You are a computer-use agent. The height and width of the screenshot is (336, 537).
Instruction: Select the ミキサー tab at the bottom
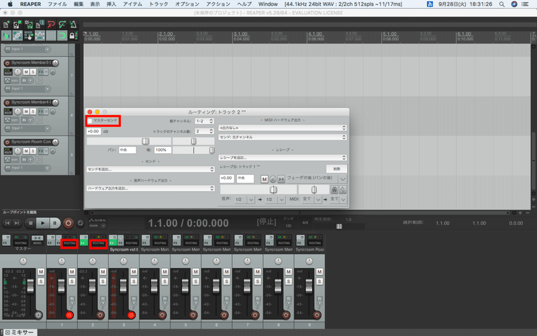pos(20,333)
